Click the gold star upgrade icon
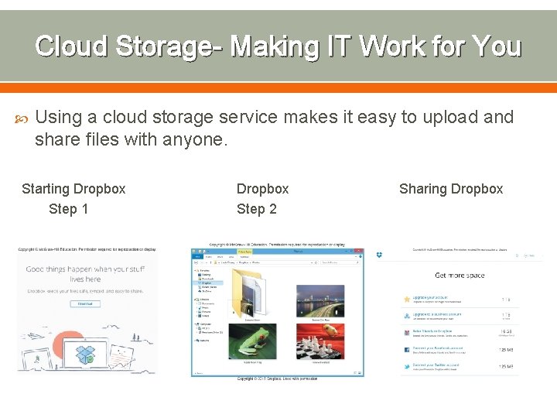This screenshot has height=418, width=557. [x=407, y=300]
